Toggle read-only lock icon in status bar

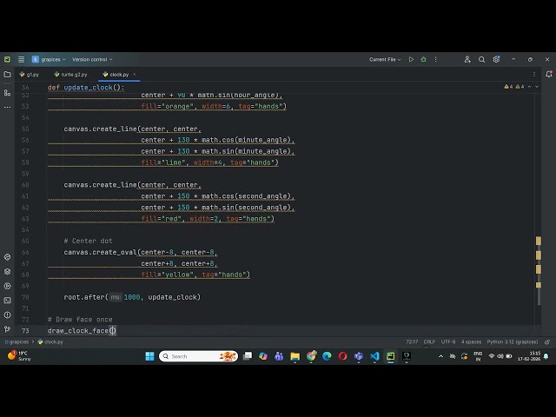click(547, 341)
